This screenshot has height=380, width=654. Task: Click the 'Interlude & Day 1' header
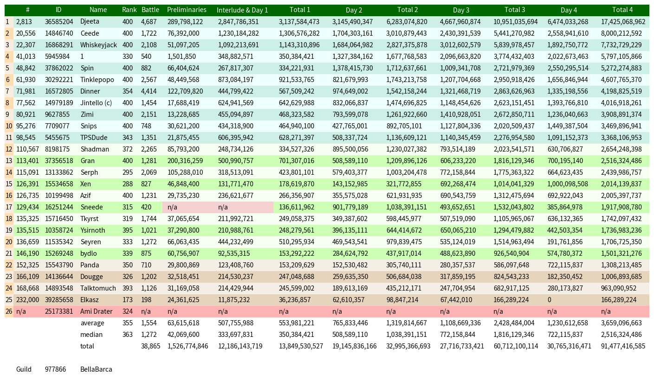click(x=242, y=10)
